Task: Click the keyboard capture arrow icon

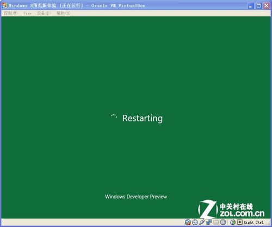Action: [240, 222]
